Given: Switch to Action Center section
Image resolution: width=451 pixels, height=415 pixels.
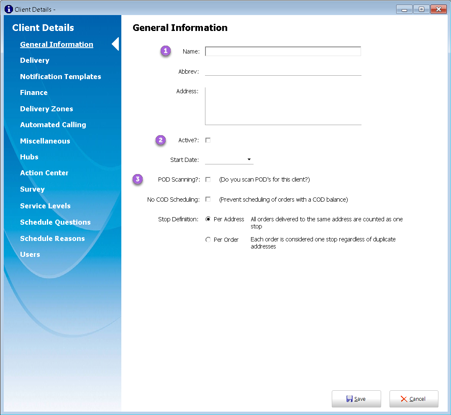Looking at the screenshot, I should click(x=44, y=173).
